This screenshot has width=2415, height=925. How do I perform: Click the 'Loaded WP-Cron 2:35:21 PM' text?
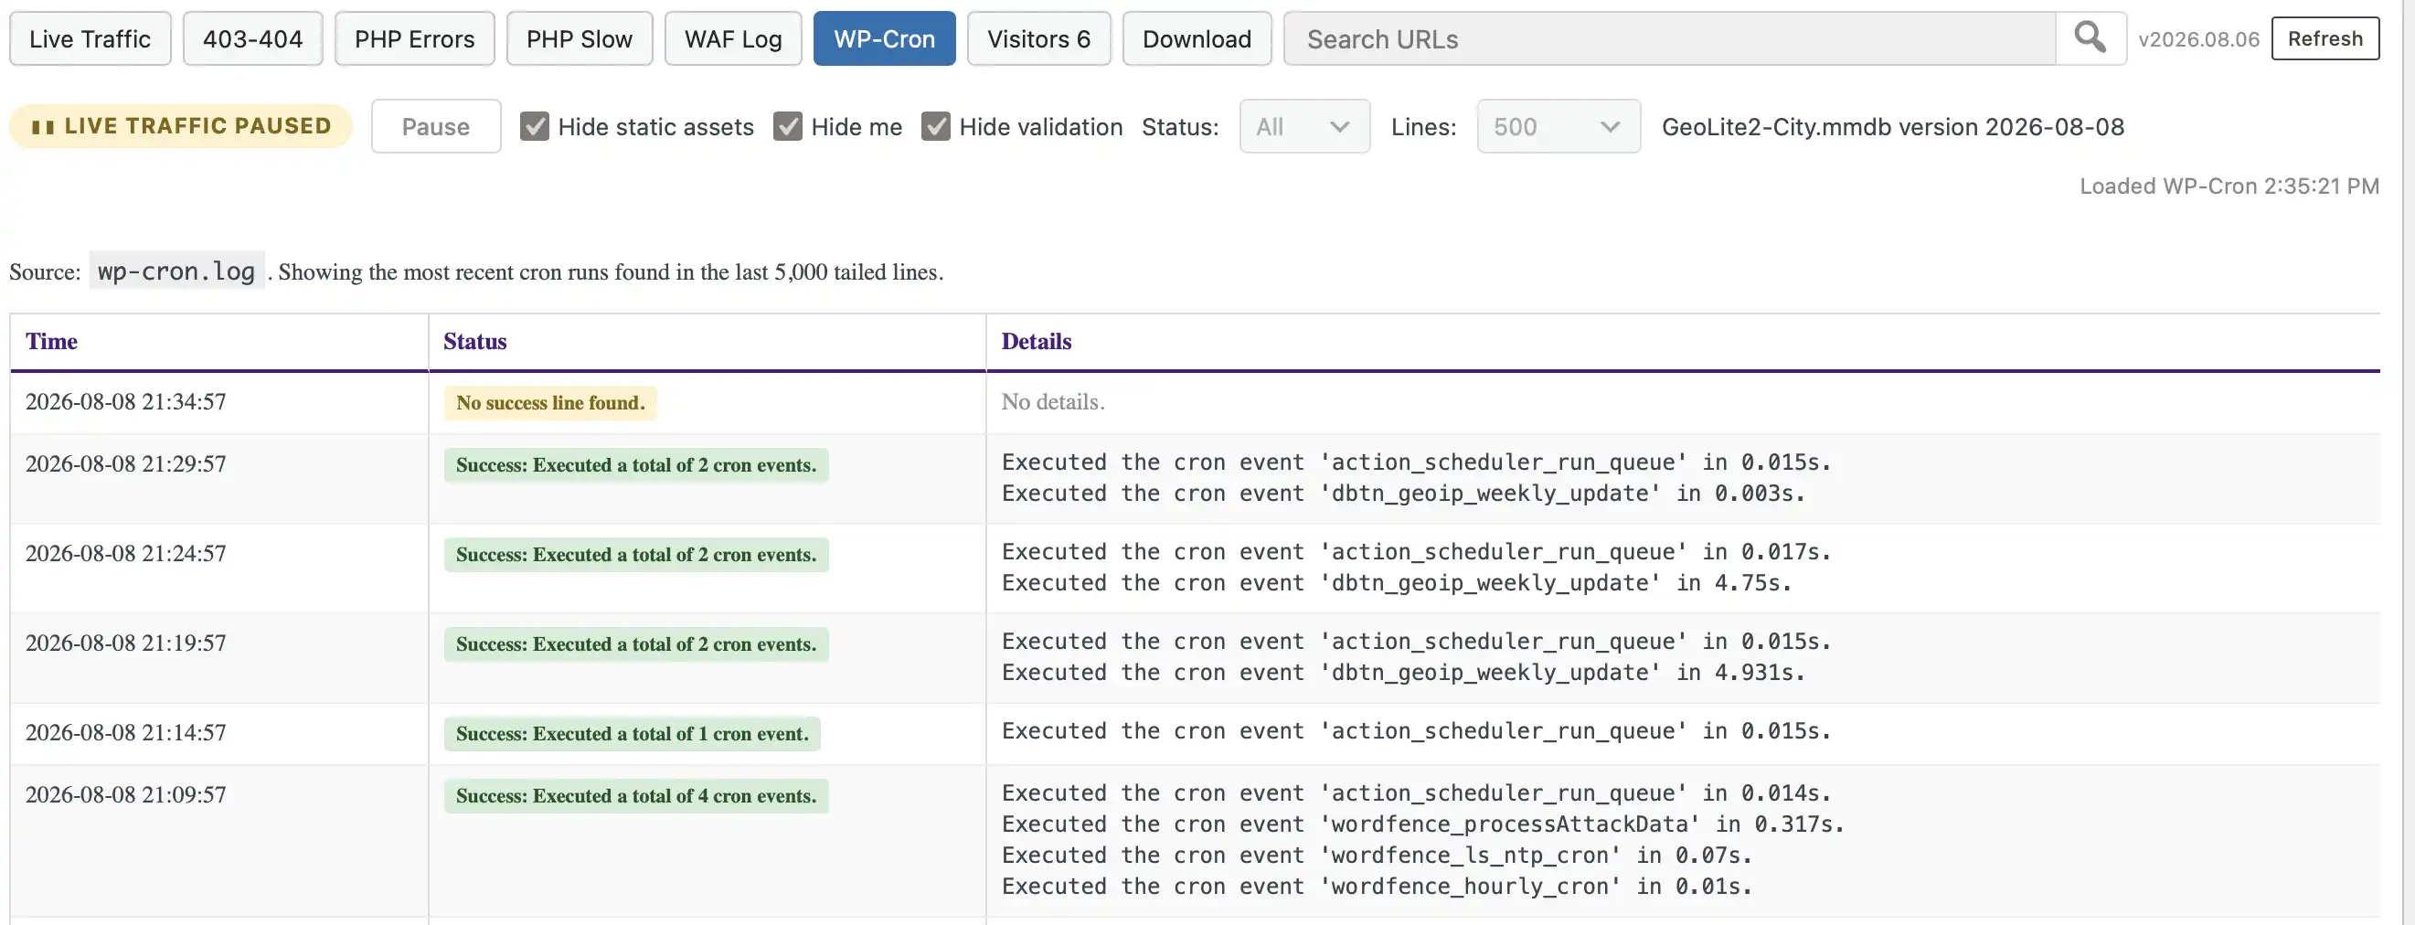coord(2229,186)
